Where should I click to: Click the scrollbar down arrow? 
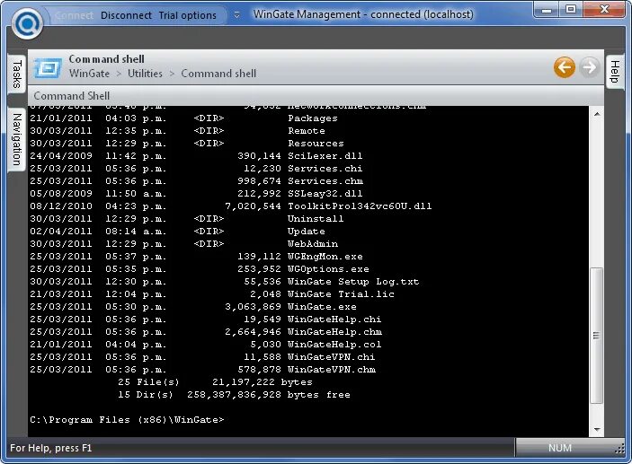(597, 429)
